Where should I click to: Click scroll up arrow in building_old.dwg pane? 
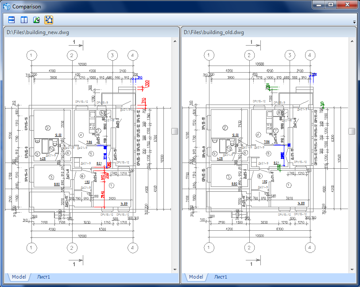click(x=352, y=41)
